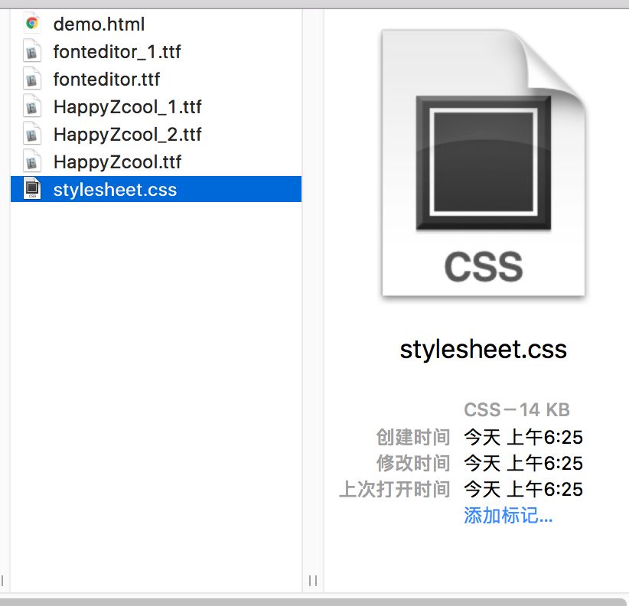Click the font file icon beside fonteditor.ttf
This screenshot has height=606, width=629.
click(x=32, y=79)
